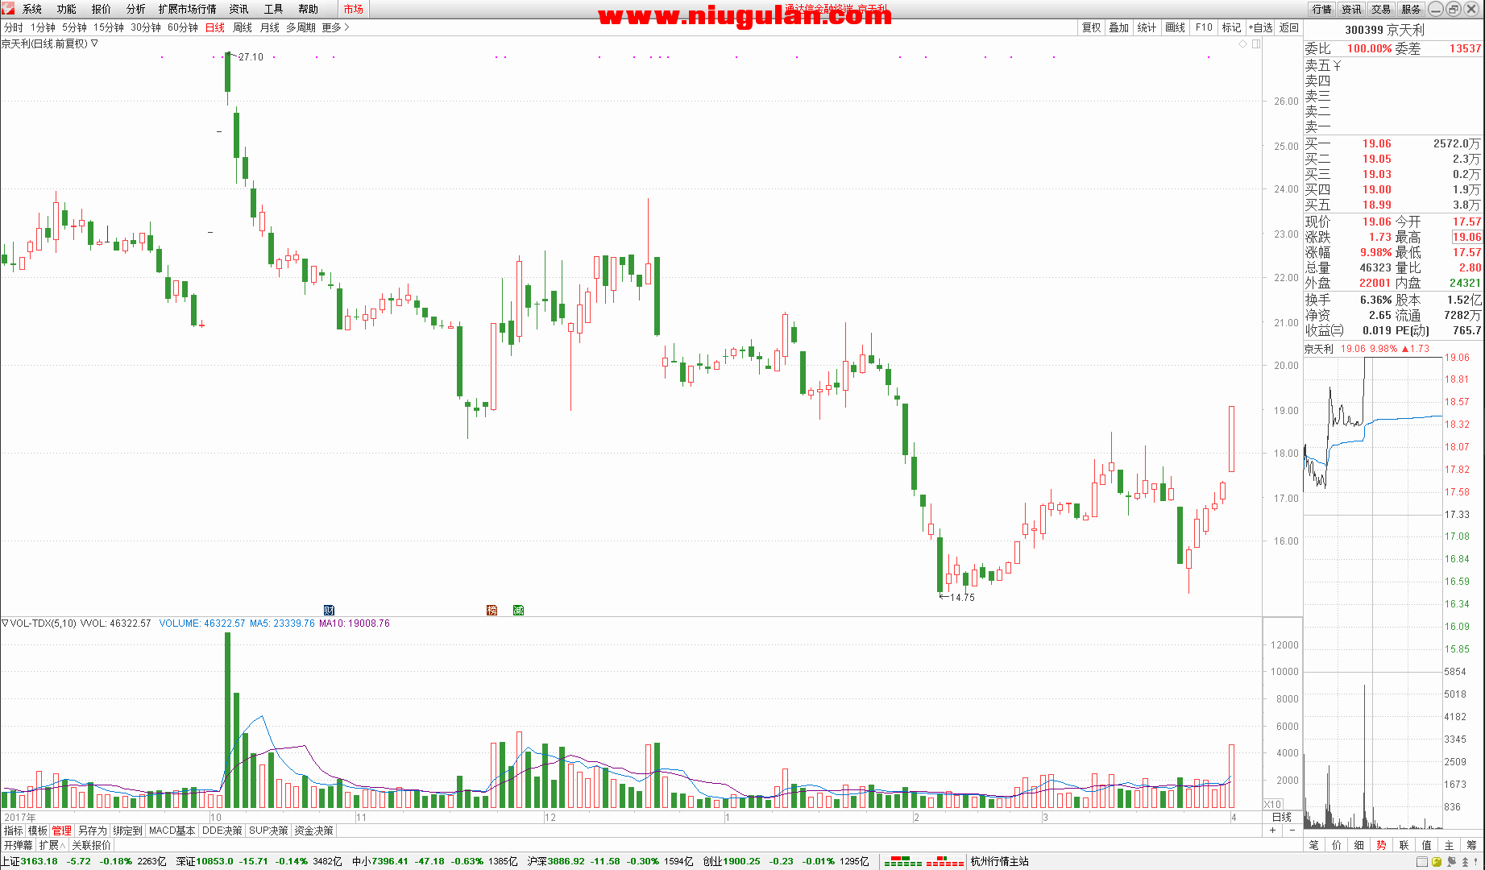Add stock via +自选 button
This screenshot has height=870, width=1485.
tap(1261, 27)
